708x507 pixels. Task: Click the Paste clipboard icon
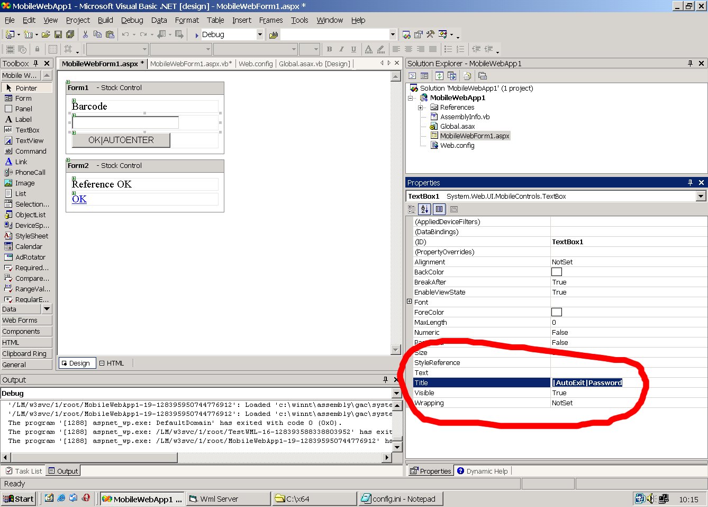point(110,34)
